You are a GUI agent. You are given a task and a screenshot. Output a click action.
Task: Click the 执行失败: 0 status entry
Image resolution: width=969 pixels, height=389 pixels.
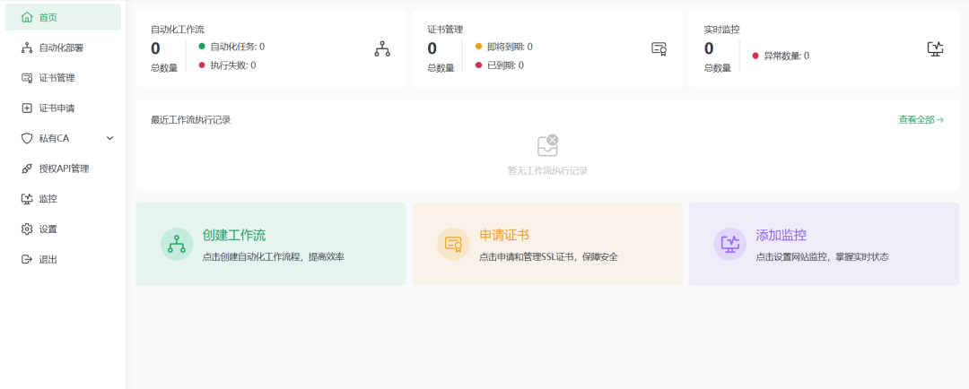point(227,65)
